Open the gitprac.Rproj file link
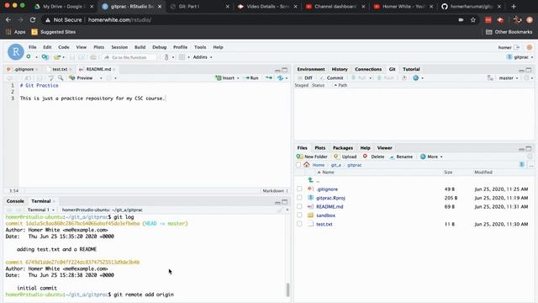Screen dimensions: 538x303 pos(330,198)
